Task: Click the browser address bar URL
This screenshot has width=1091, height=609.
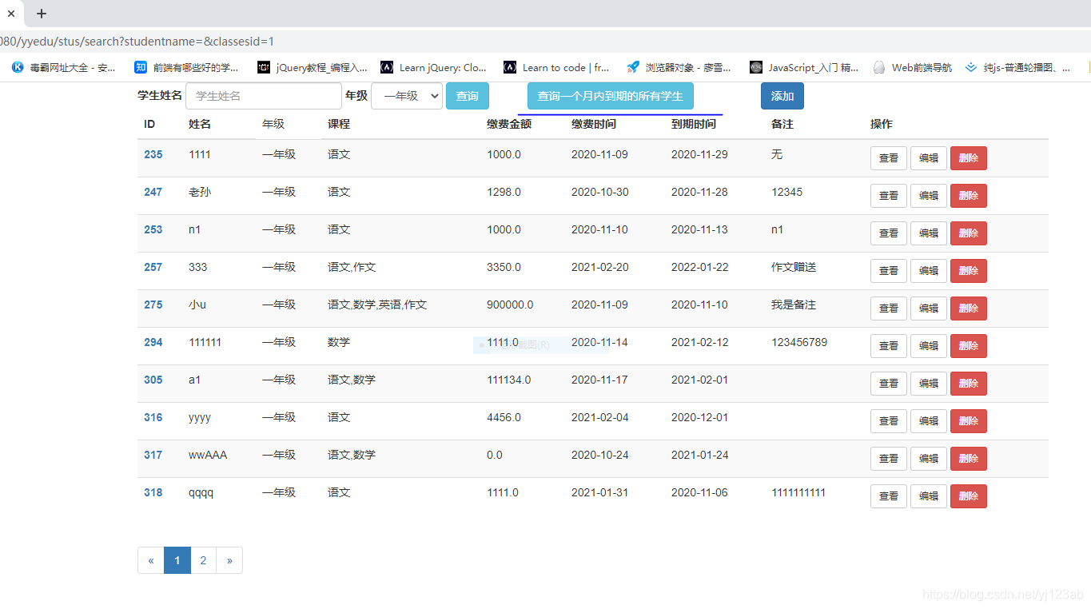Action: click(x=137, y=41)
